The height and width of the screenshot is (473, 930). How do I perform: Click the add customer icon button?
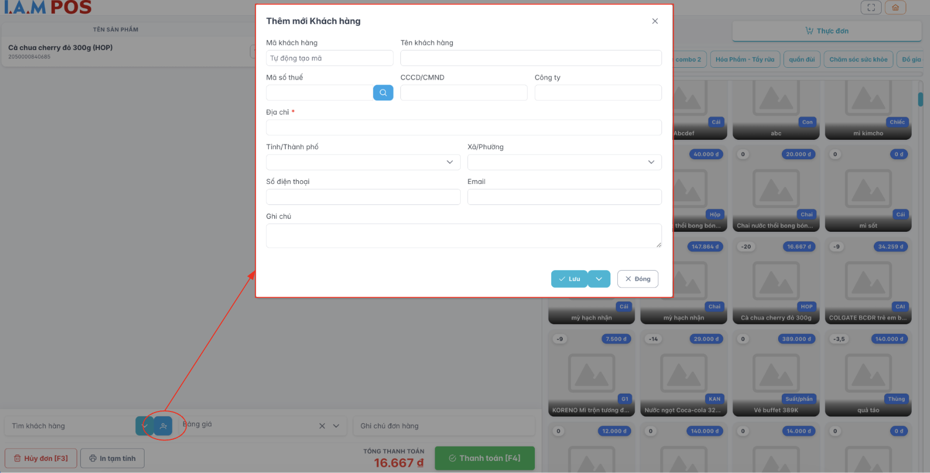pos(163,426)
